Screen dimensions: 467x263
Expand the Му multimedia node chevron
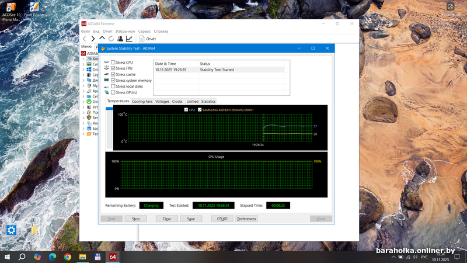point(83,85)
